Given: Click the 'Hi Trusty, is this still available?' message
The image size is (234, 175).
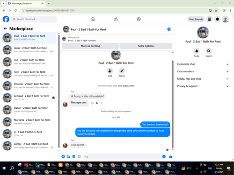Looking at the screenshot, I should pos(87,96).
